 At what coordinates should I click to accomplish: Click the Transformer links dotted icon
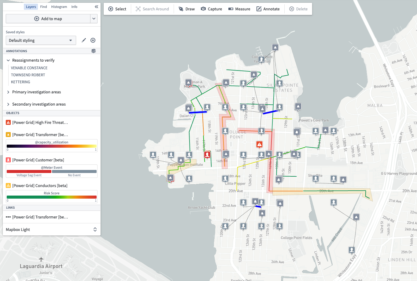click(x=8, y=217)
